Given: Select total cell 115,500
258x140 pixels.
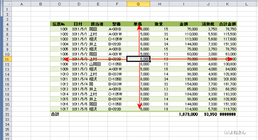Looking at the screenshot, I should point(227,34).
